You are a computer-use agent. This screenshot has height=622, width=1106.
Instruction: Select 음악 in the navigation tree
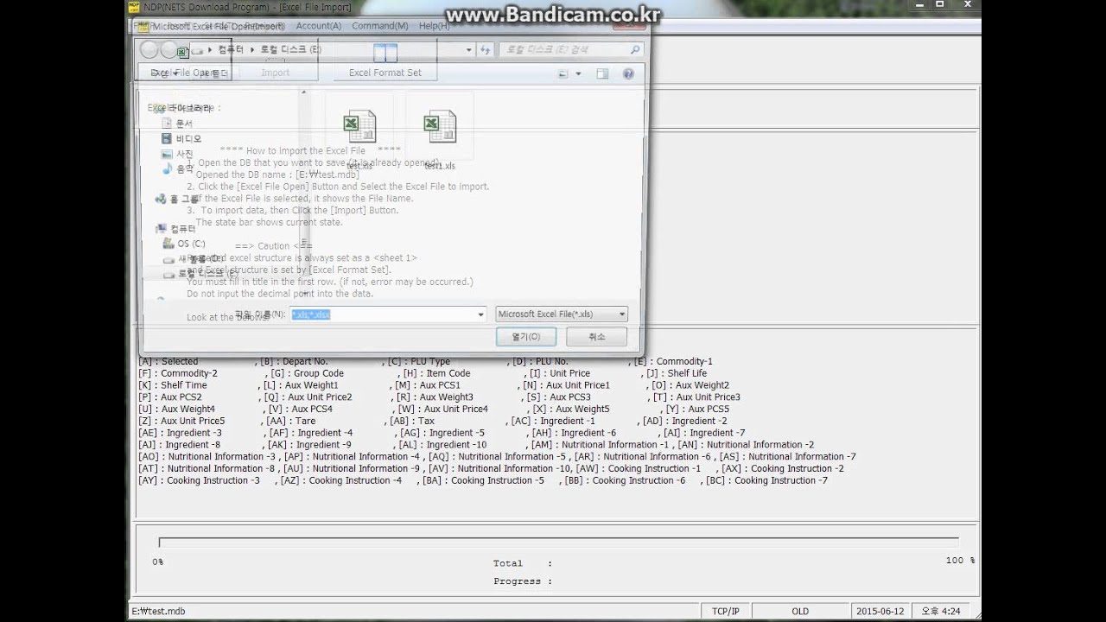click(x=178, y=168)
